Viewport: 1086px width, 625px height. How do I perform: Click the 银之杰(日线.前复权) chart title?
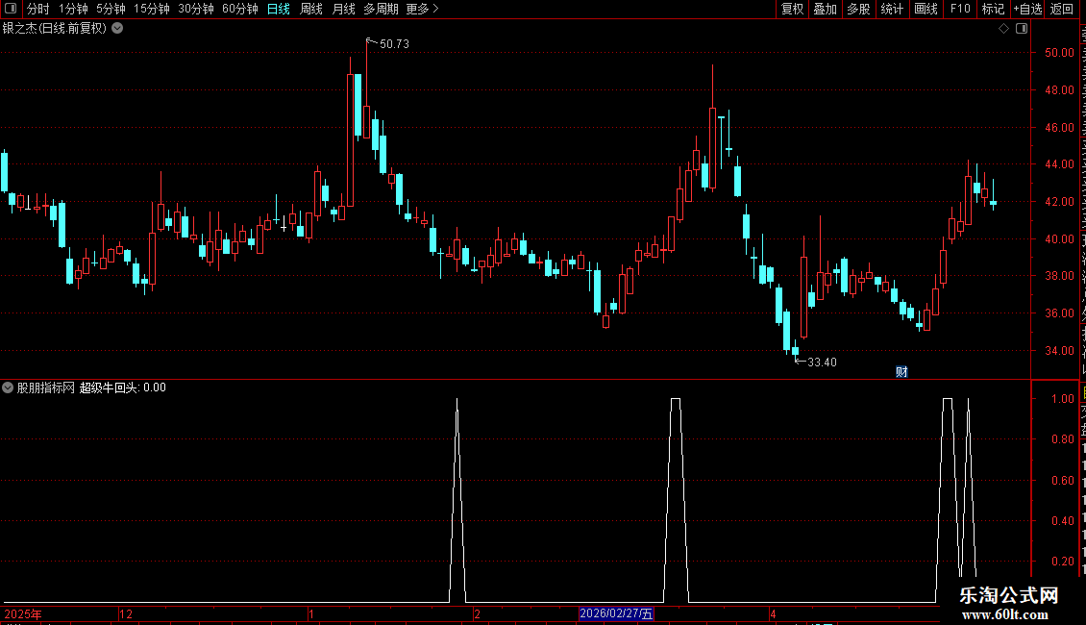click(x=55, y=29)
